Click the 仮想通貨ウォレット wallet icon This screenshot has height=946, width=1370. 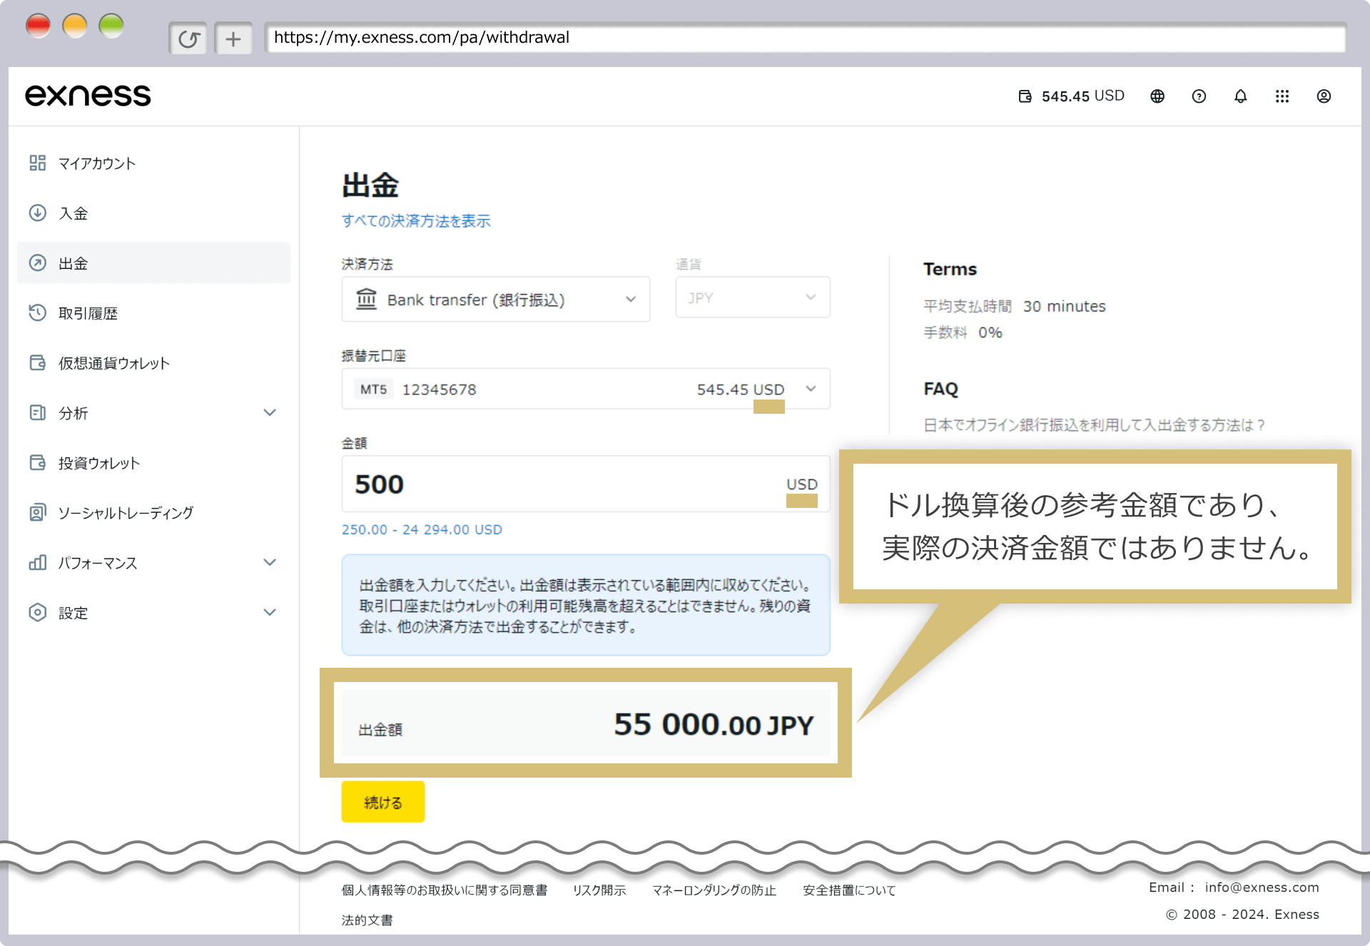click(38, 362)
